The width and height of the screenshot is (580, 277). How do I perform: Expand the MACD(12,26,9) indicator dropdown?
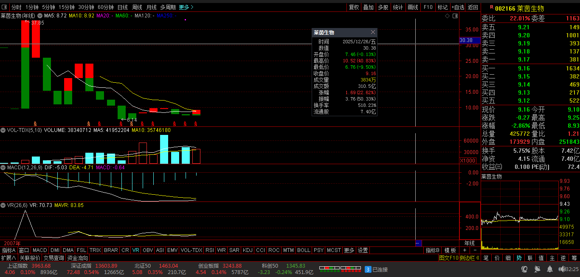click(3, 168)
